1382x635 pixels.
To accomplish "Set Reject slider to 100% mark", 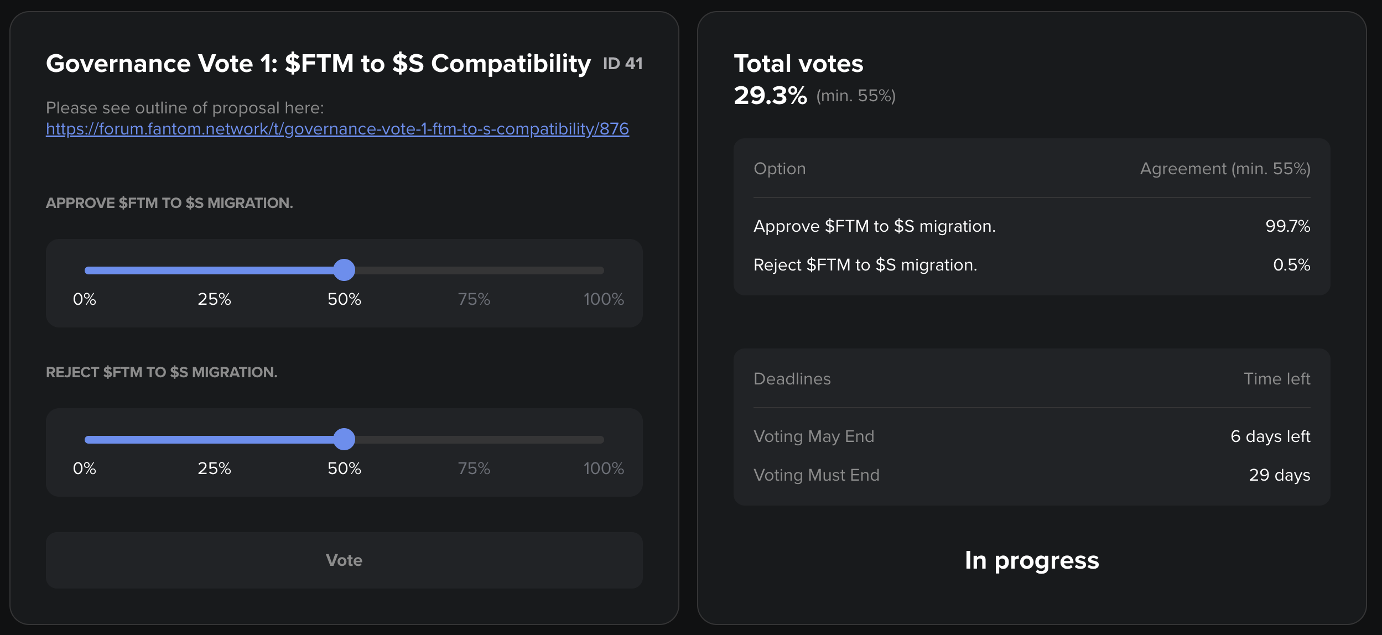I will click(603, 440).
